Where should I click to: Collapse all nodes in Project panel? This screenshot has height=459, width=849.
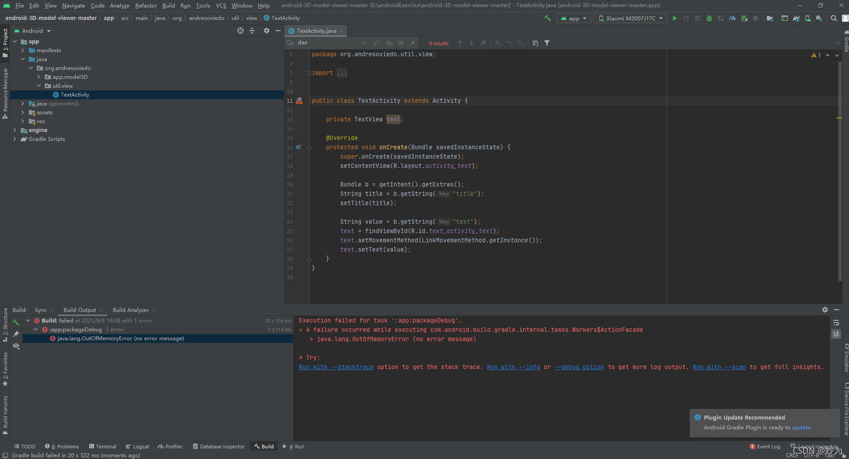(252, 31)
